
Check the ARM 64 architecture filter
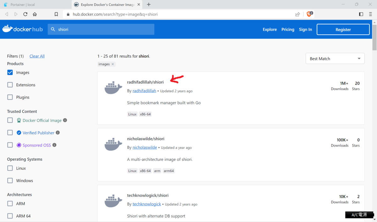click(10, 216)
